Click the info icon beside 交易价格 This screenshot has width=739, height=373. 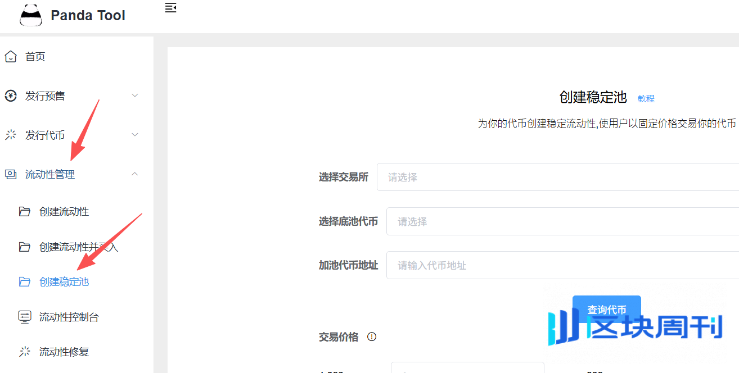(x=371, y=336)
